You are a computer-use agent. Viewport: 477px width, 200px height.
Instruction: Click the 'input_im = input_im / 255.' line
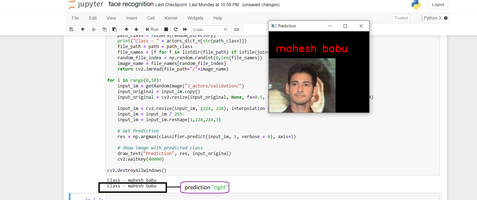pos(151,114)
